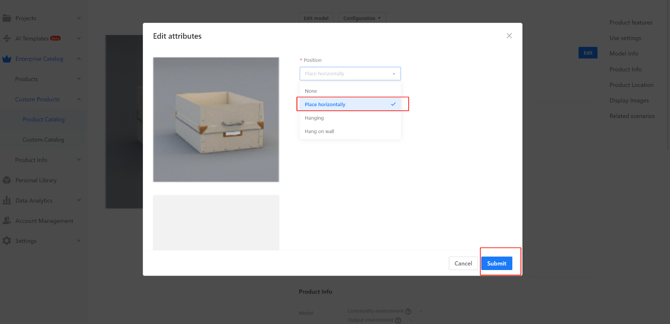This screenshot has width=670, height=324.
Task: Click the Commodity environment help icon
Action: coord(408,311)
